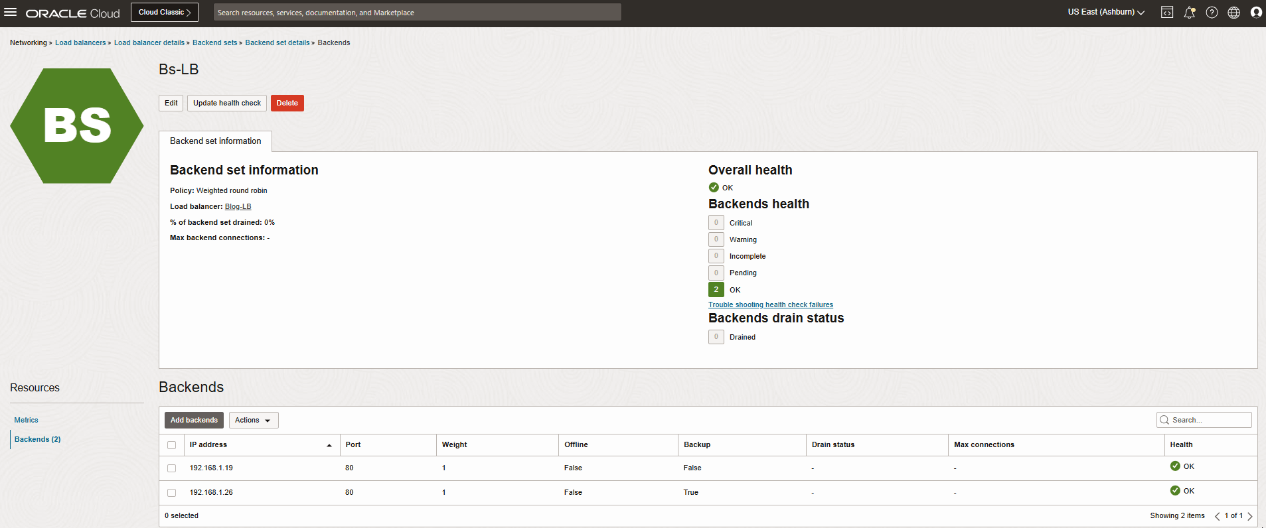Select the checkbox for 192.168.1.26

point(172,493)
